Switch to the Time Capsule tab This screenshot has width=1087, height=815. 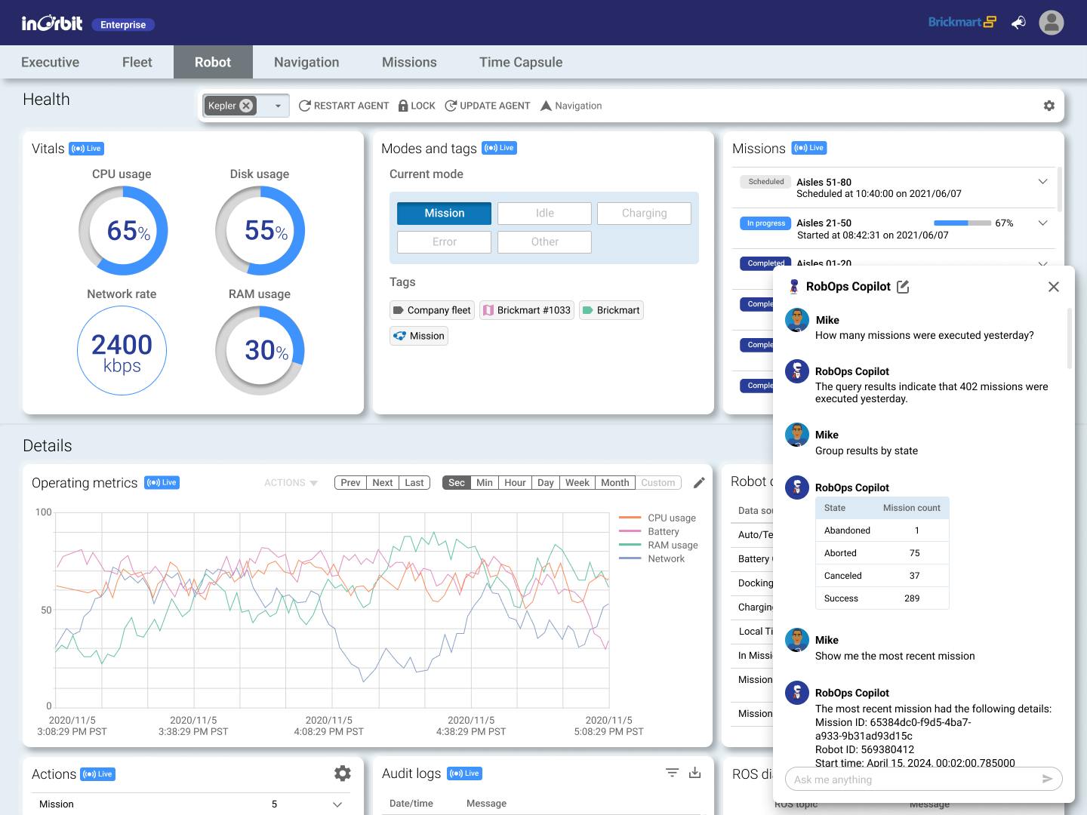coord(520,62)
